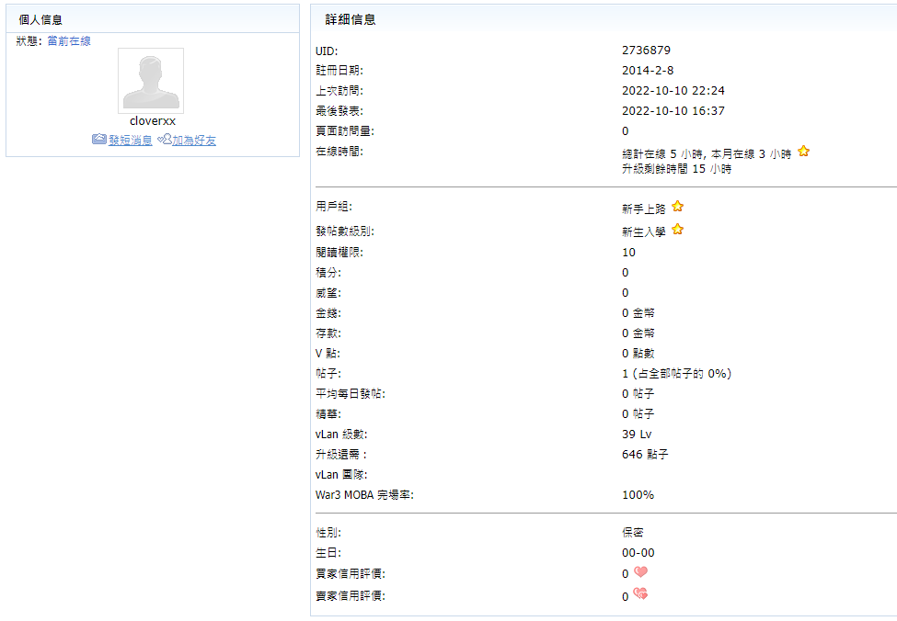
Task: Click the 總計在線 5 小時 text
Action: pos(662,154)
